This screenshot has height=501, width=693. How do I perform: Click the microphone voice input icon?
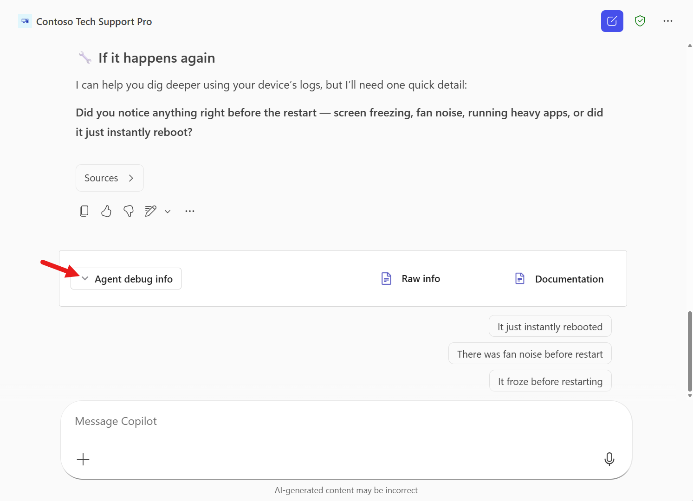tap(609, 459)
